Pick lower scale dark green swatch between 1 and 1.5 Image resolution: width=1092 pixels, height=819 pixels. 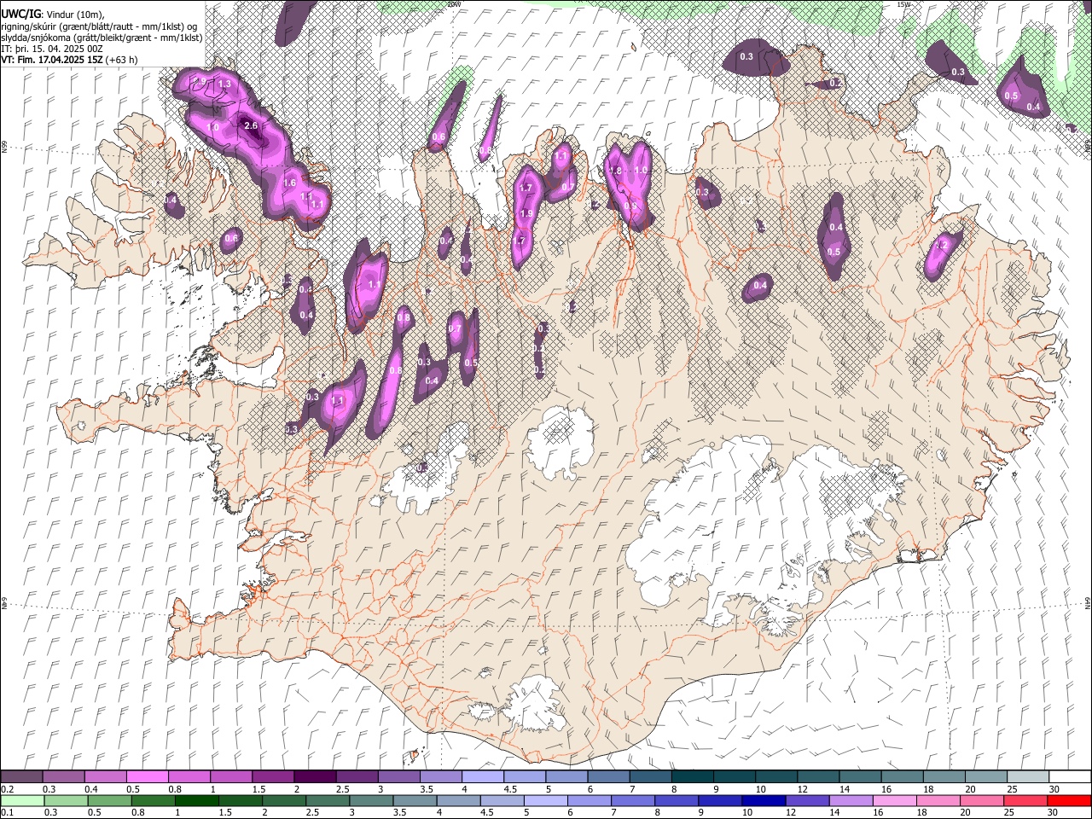(198, 800)
